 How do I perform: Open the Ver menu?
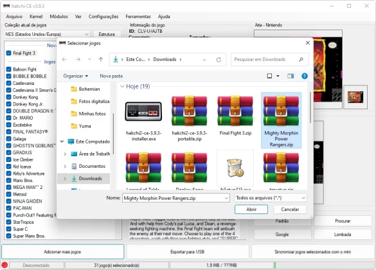click(x=78, y=17)
